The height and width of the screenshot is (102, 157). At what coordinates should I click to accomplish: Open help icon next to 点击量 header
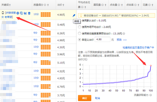point(119,5)
